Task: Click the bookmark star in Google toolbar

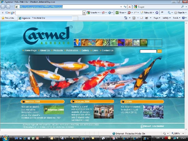Action: 157,13
